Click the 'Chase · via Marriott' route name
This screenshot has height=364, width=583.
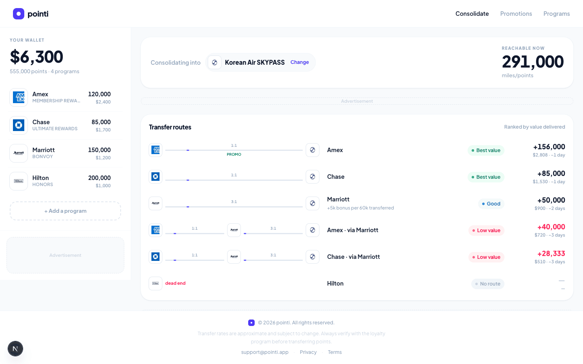353,257
